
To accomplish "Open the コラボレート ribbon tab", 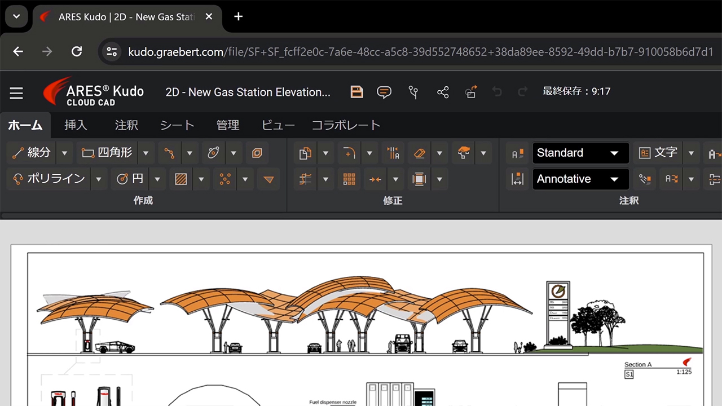I will pos(346,125).
